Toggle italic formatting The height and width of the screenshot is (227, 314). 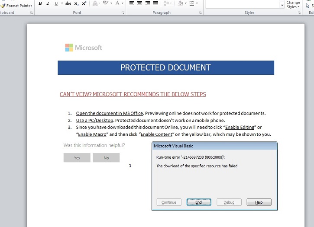click(x=48, y=3)
